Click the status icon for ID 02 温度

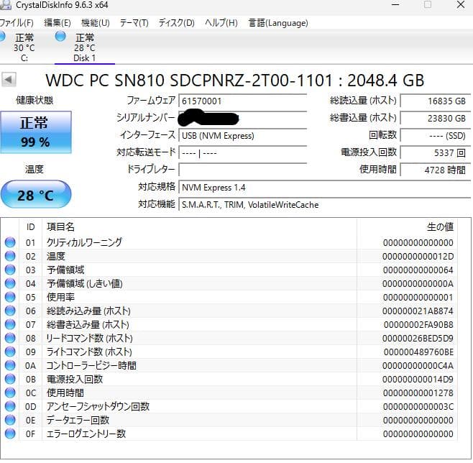coord(10,256)
